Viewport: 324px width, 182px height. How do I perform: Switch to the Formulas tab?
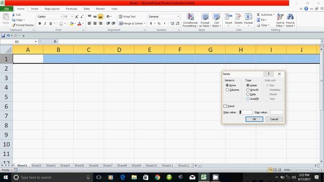coord(71,9)
